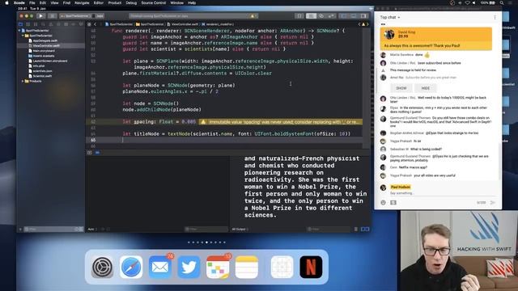Click HIDE on the held chat message
Viewport: 518px width, 291px height.
point(426,88)
